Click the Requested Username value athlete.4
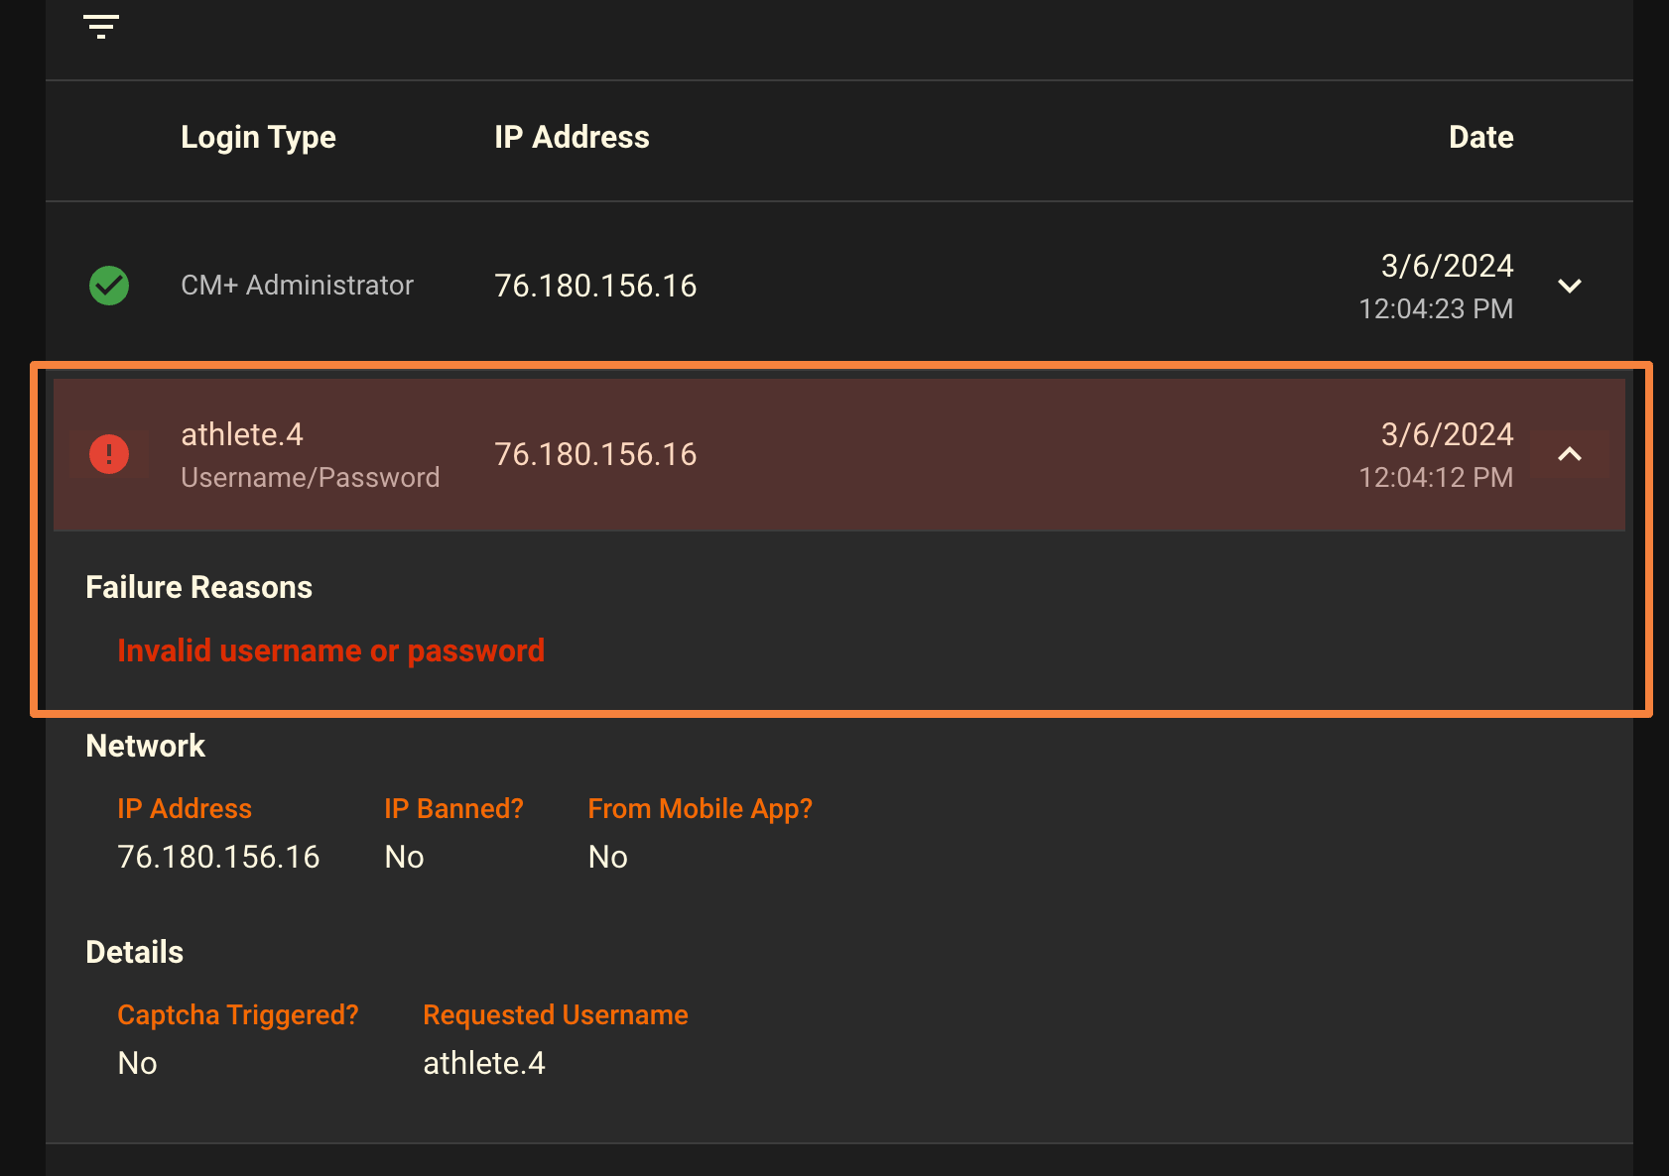The image size is (1669, 1176). pyautogui.click(x=484, y=1062)
